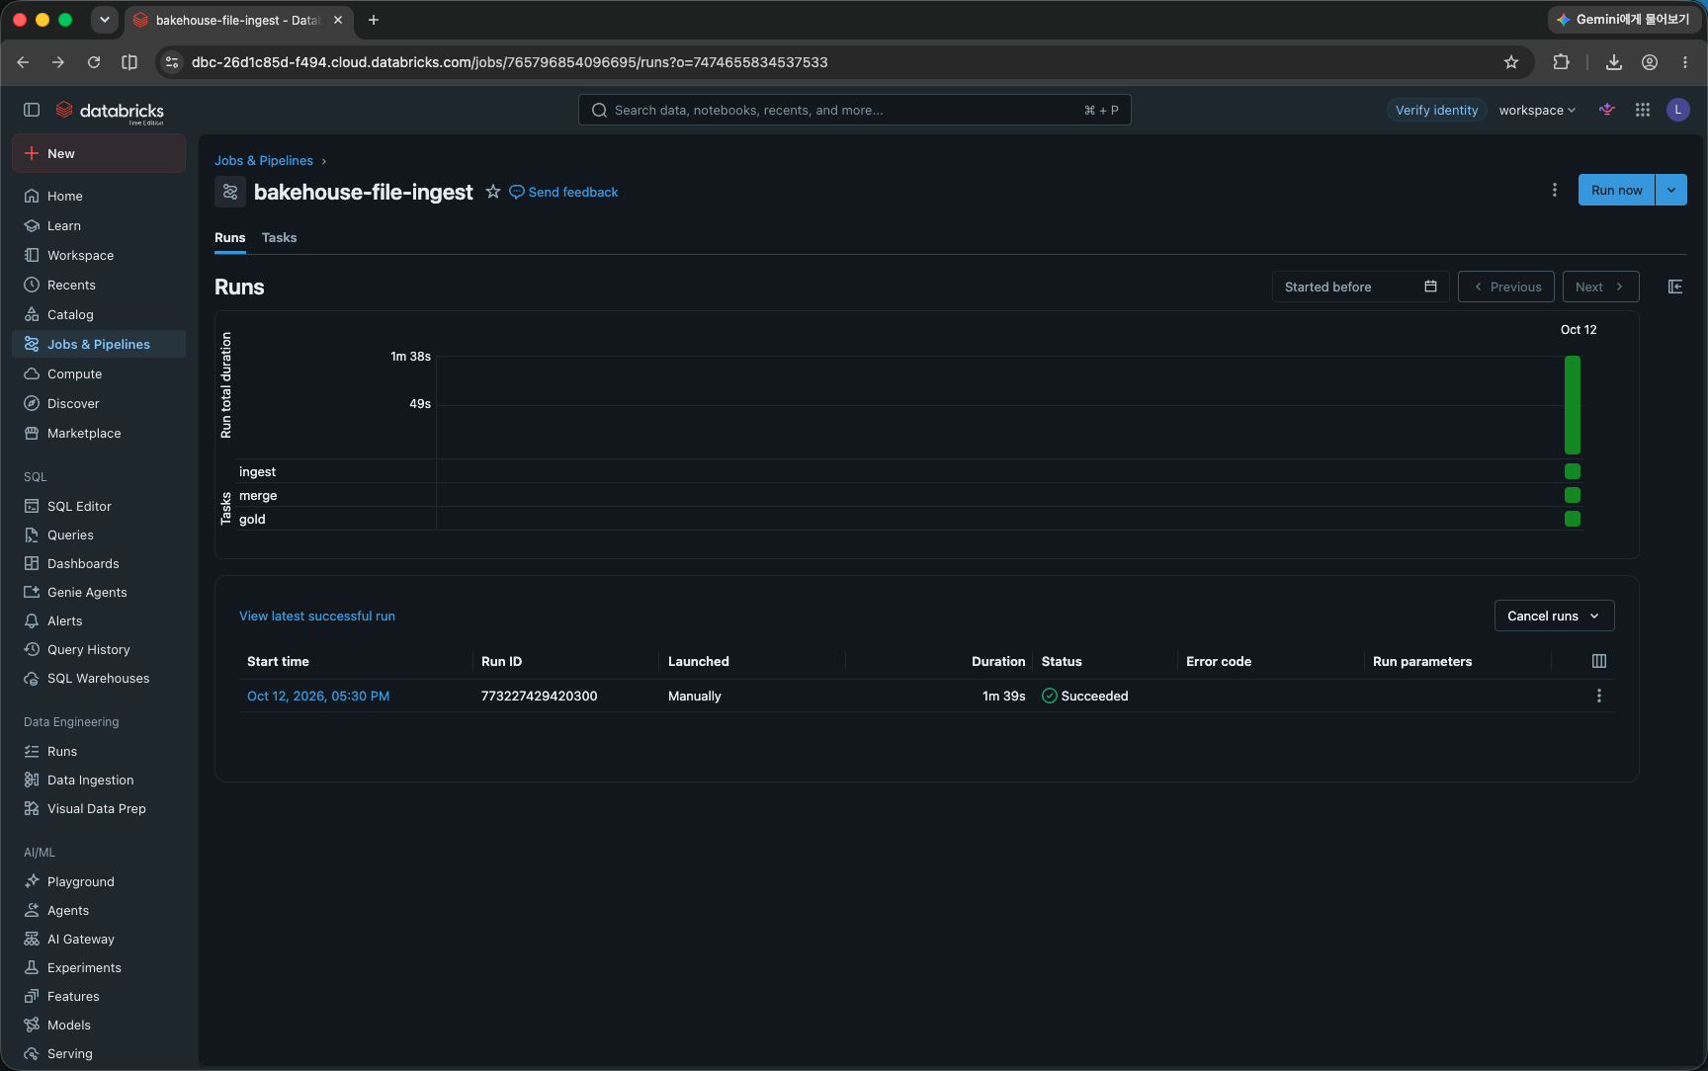This screenshot has width=1708, height=1071.
Task: Open Marketplace in sidebar
Action: coord(98,433)
